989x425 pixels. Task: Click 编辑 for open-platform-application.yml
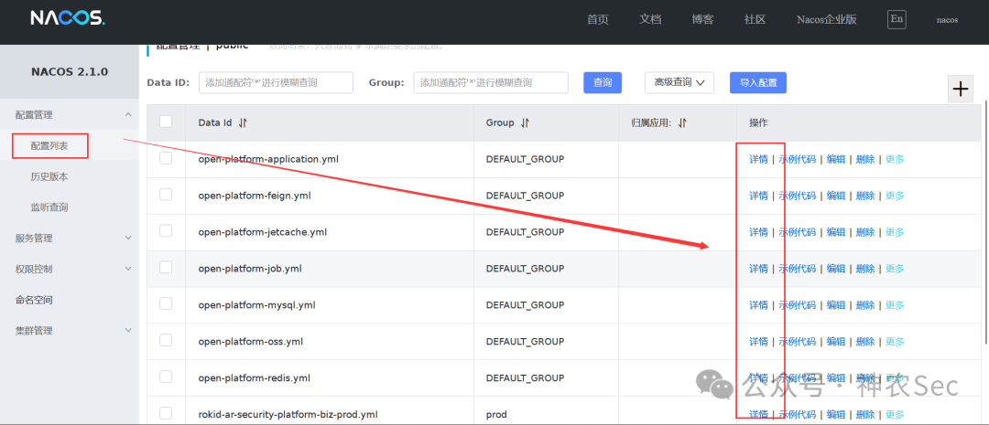[836, 159]
